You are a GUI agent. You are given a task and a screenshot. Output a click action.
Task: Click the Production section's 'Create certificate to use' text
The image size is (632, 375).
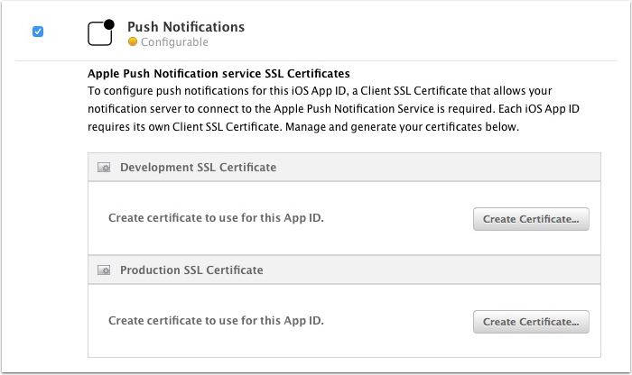tap(216, 321)
